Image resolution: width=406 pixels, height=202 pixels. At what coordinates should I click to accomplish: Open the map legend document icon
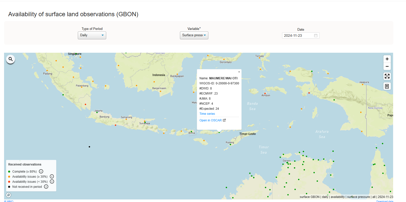(387, 86)
